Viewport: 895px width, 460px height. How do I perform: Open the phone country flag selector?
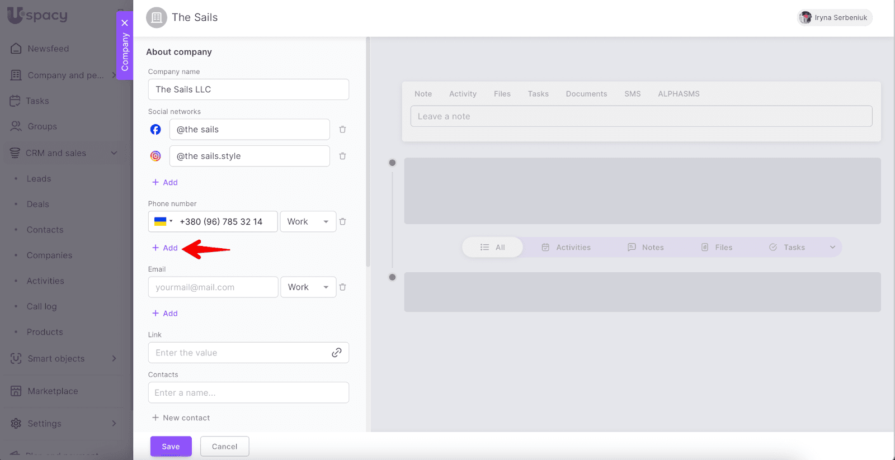[163, 222]
